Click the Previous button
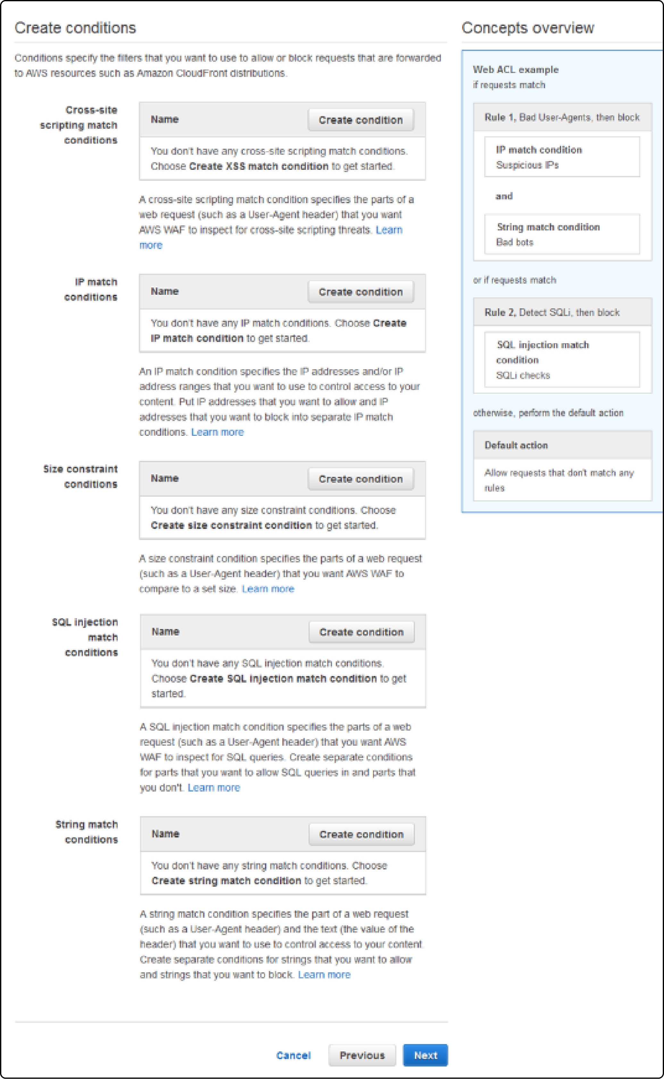The height and width of the screenshot is (1079, 664). (x=362, y=1056)
